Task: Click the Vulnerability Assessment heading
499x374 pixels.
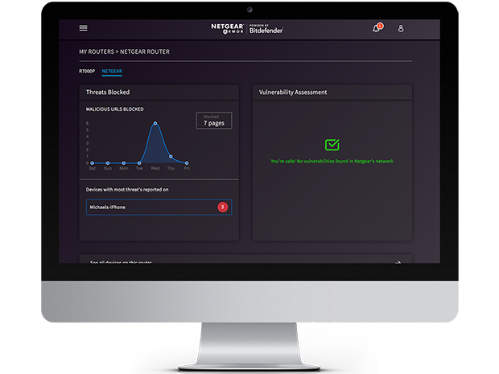Action: coord(293,92)
